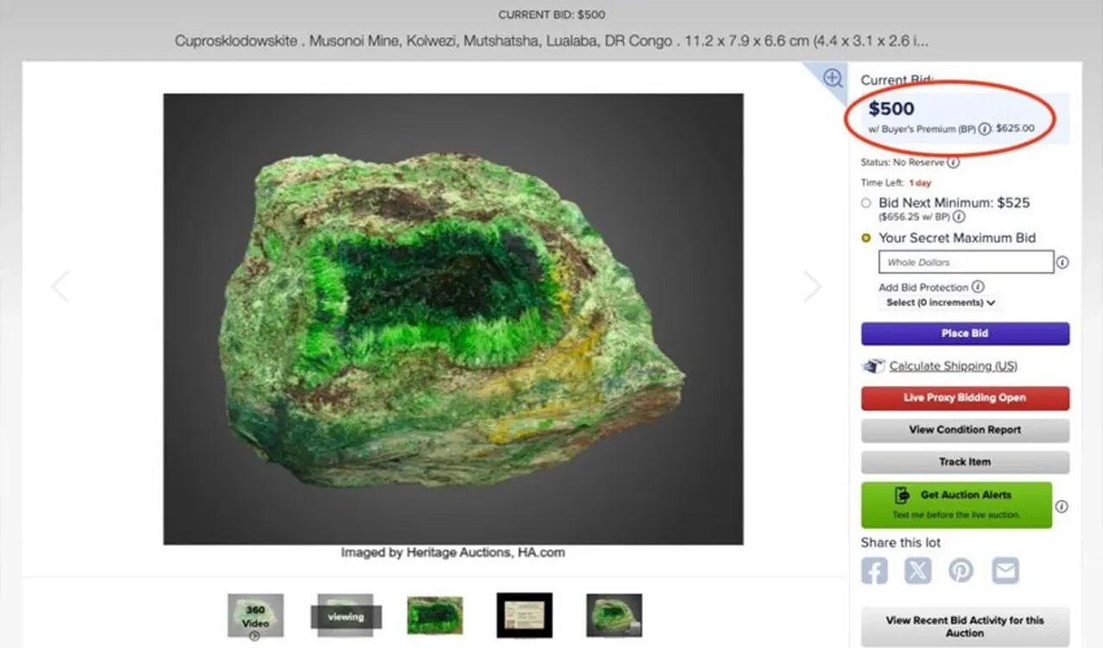Share this lot on X
The width and height of the screenshot is (1103, 648).
pyautogui.click(x=918, y=570)
